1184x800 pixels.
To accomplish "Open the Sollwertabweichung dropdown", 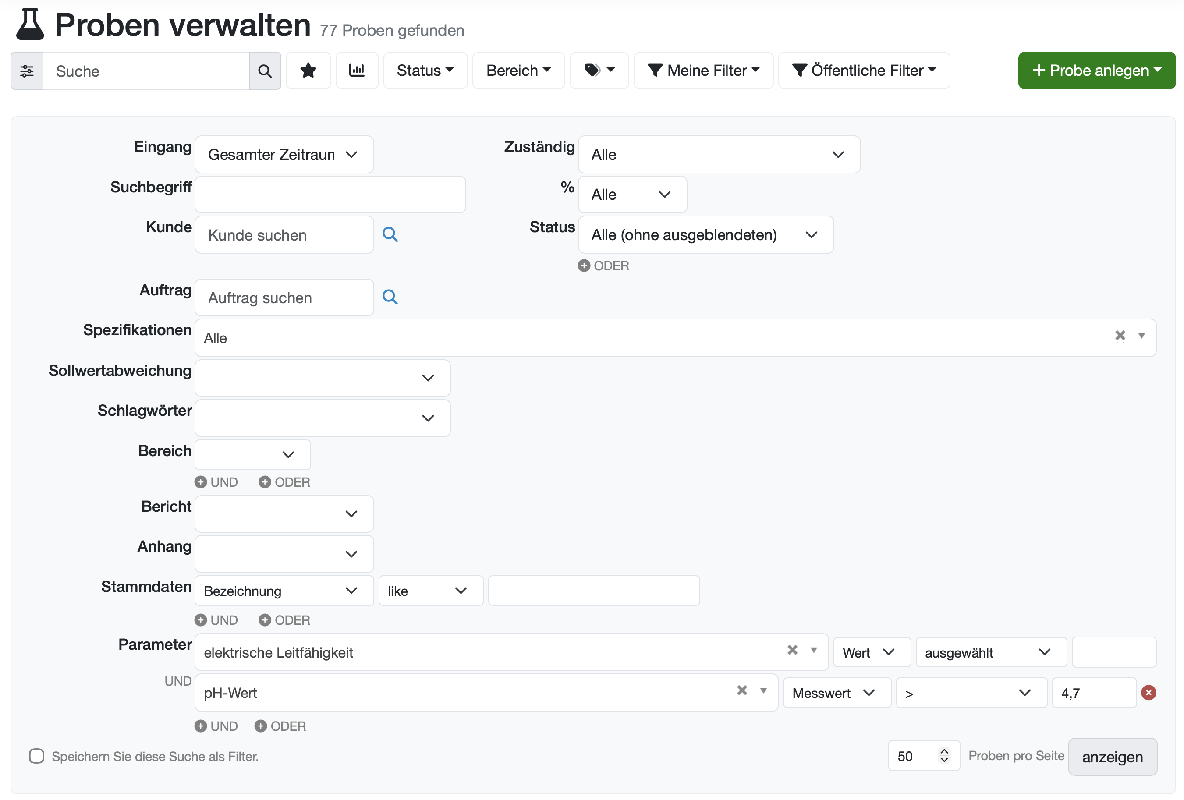I will pyautogui.click(x=322, y=378).
